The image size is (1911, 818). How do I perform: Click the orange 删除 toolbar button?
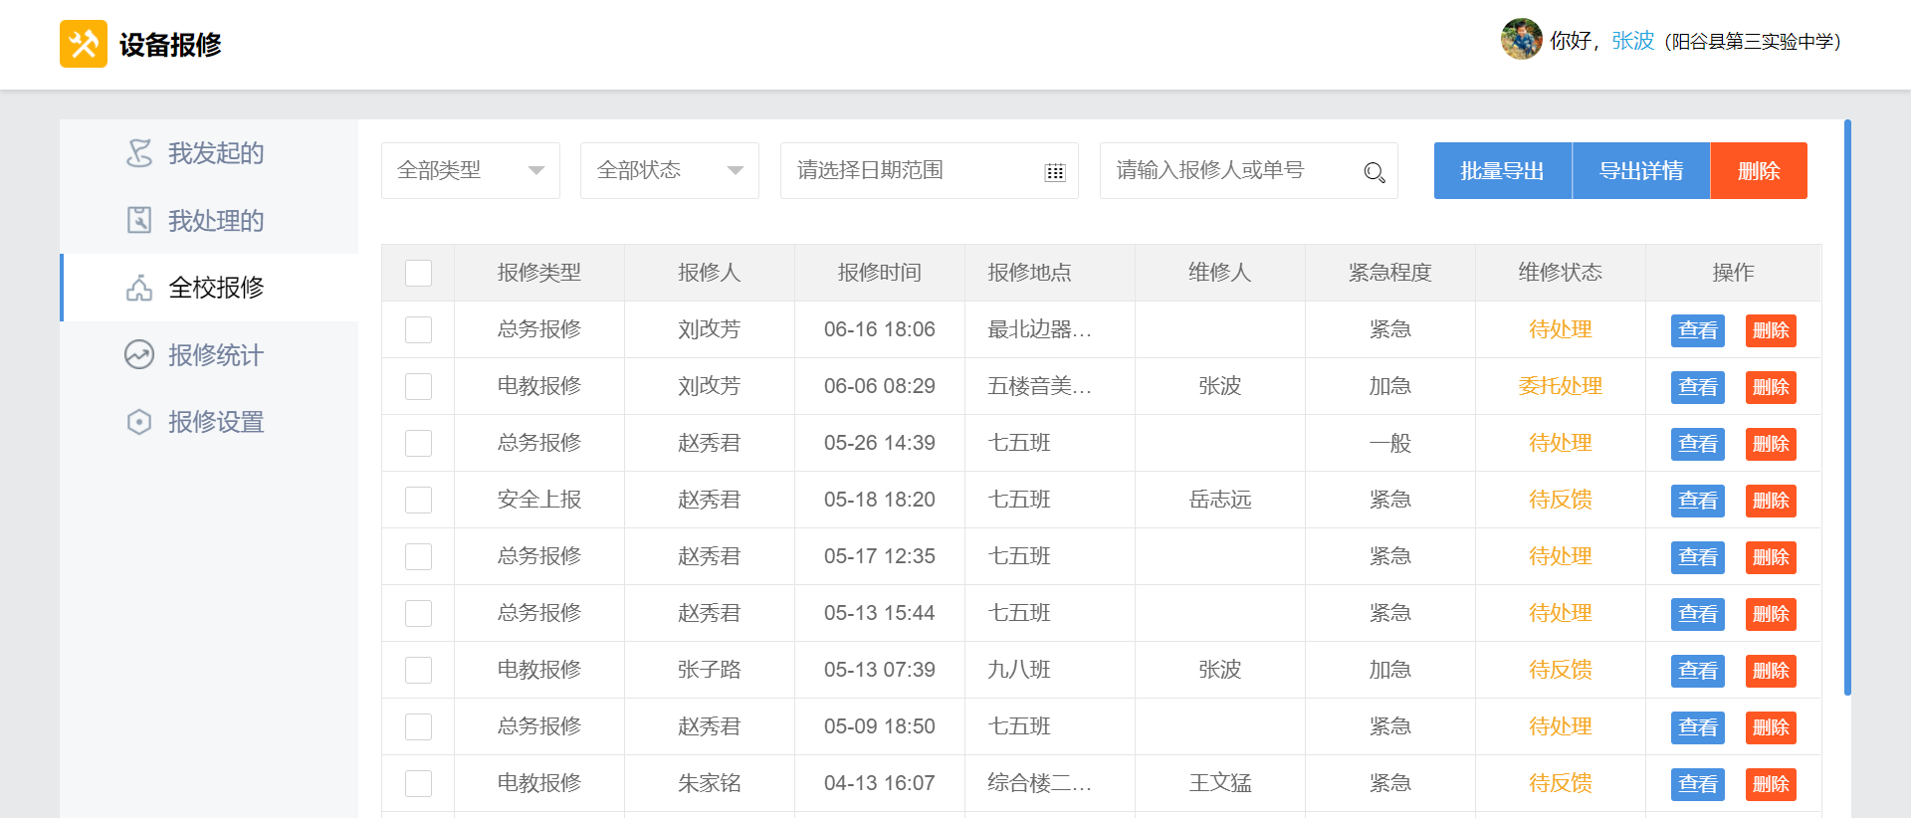pos(1759,170)
